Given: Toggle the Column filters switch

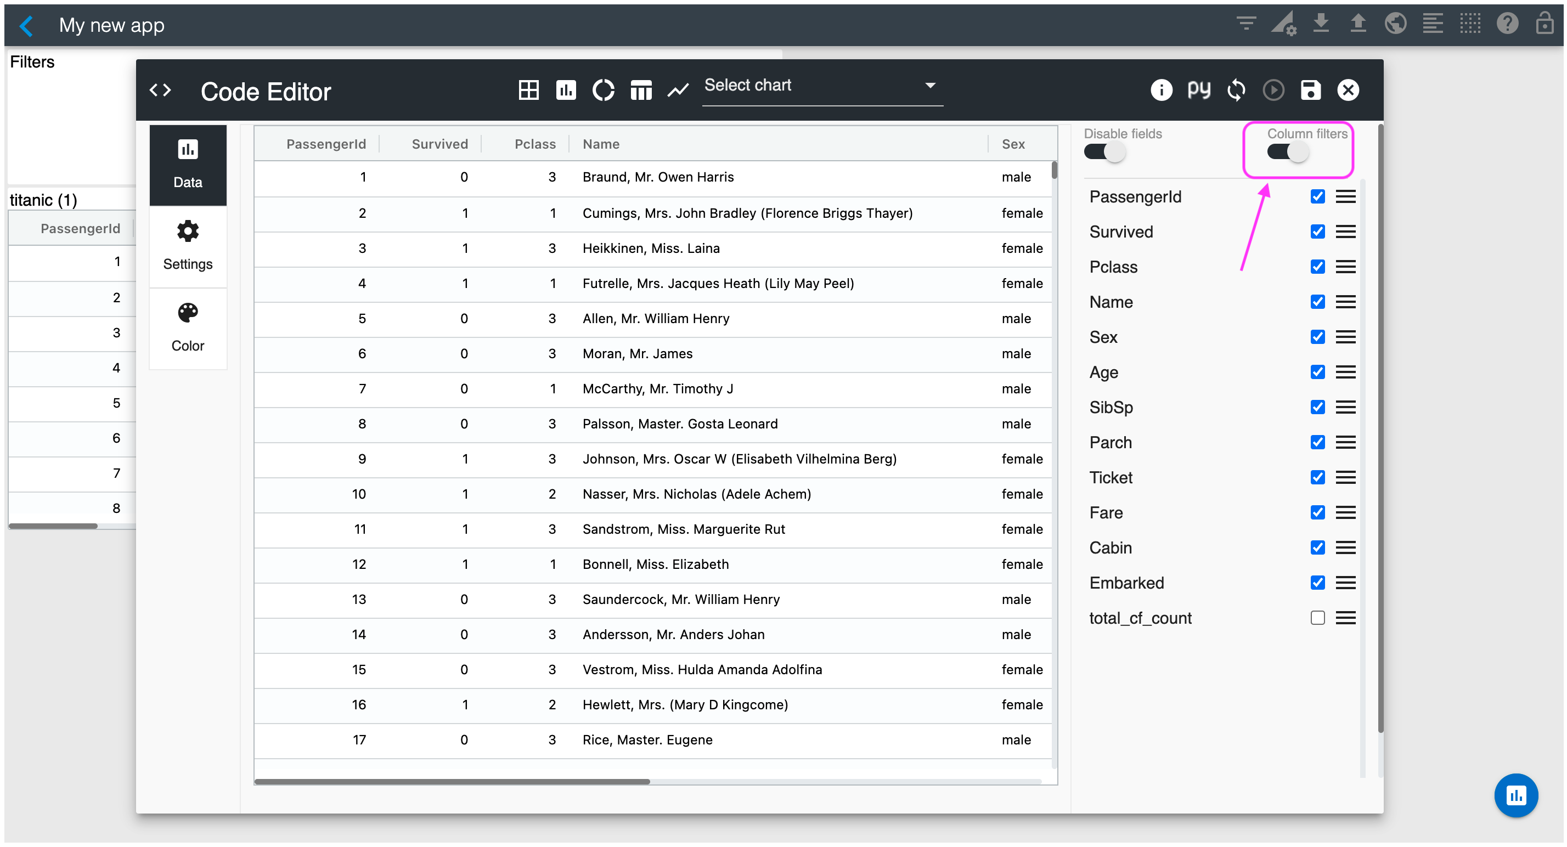Looking at the screenshot, I should [x=1287, y=152].
